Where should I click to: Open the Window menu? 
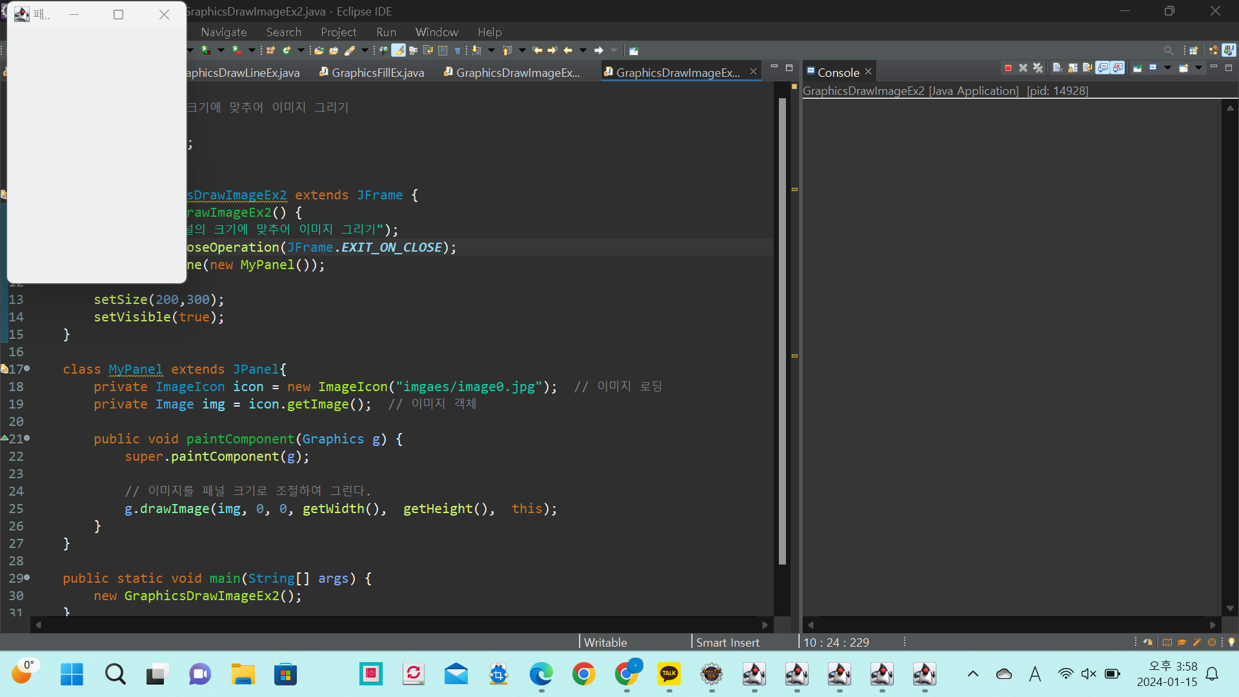436,32
